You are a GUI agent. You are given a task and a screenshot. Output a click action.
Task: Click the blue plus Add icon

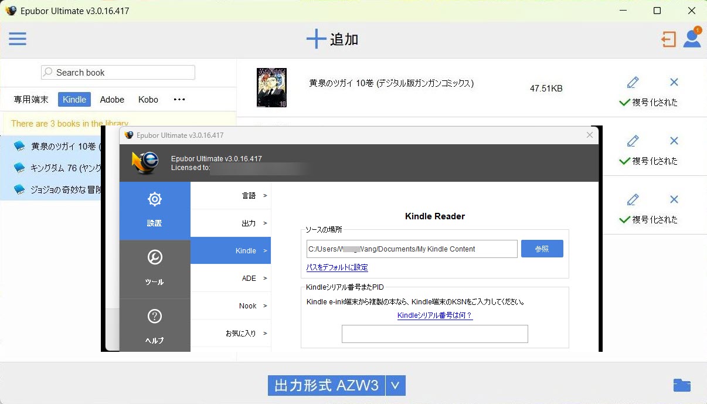316,39
